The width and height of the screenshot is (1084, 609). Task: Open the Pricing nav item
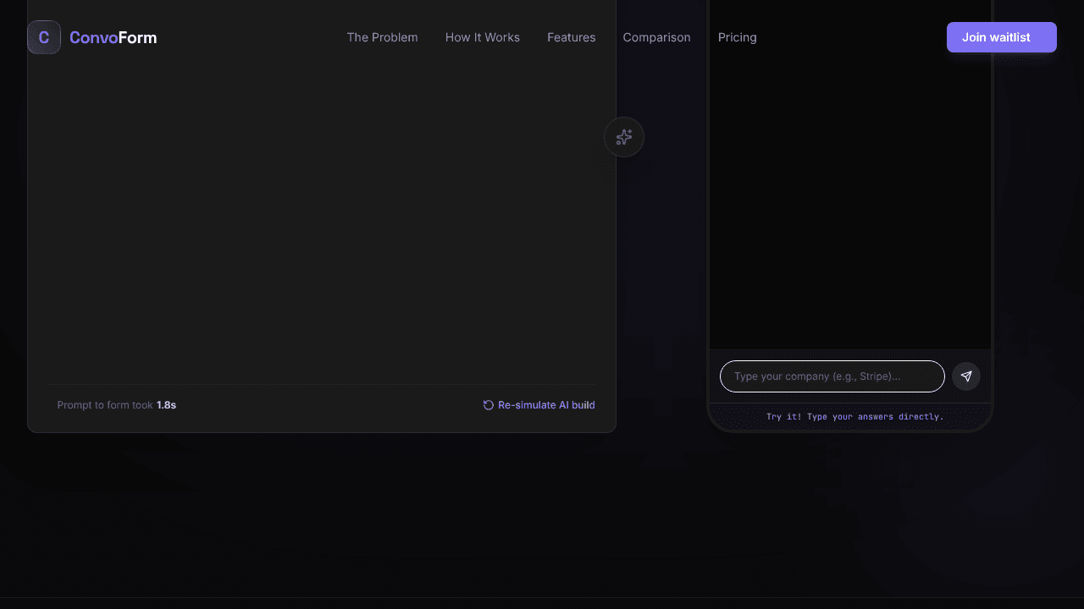(738, 37)
